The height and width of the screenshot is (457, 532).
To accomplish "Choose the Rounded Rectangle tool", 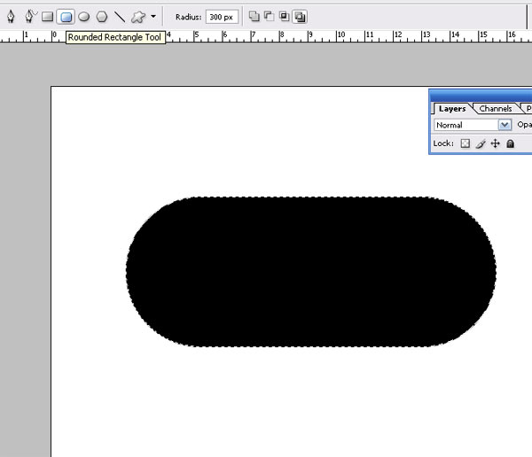I will point(66,17).
